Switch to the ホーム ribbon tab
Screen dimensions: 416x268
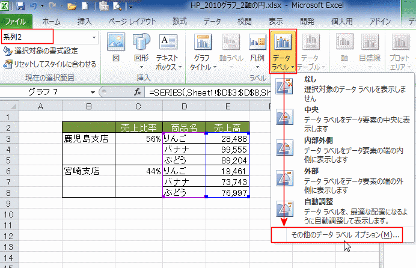53,21
